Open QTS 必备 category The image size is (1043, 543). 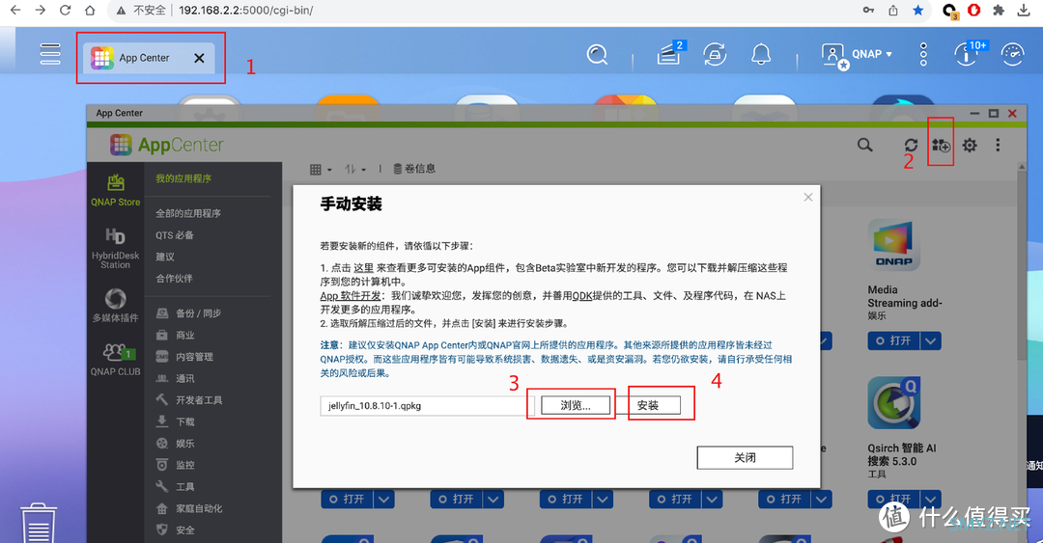174,235
